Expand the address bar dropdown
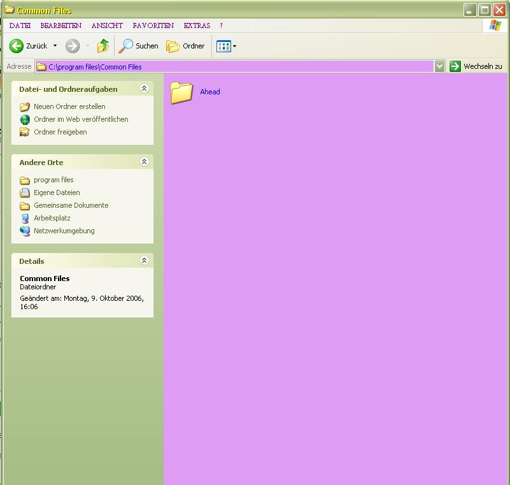Screen dimensions: 510x485 click(x=439, y=66)
